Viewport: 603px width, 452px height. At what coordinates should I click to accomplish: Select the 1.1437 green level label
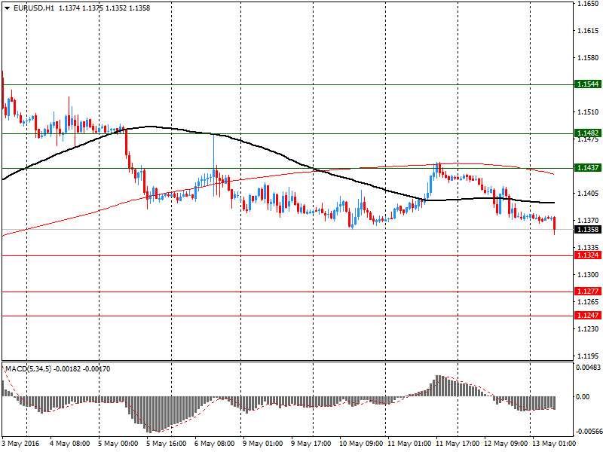click(588, 167)
